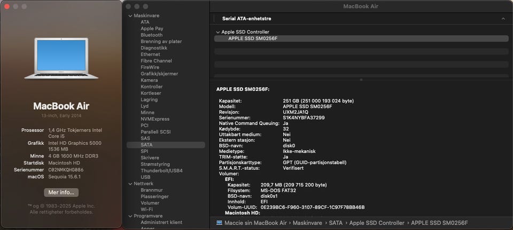Viewport: 513px width, 230px height.
Task: Collapse the Programvare sidebar section
Action: tap(130, 216)
